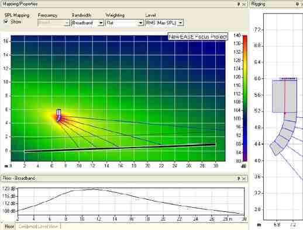Open the Level RMS dropdown
Screen dimensions: 303x230
(164, 23)
